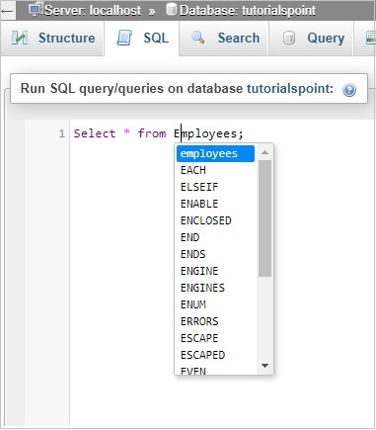This screenshot has height=430, width=376.
Task: Select 'ESCAPE' autocomplete suggestion
Action: click(215, 338)
